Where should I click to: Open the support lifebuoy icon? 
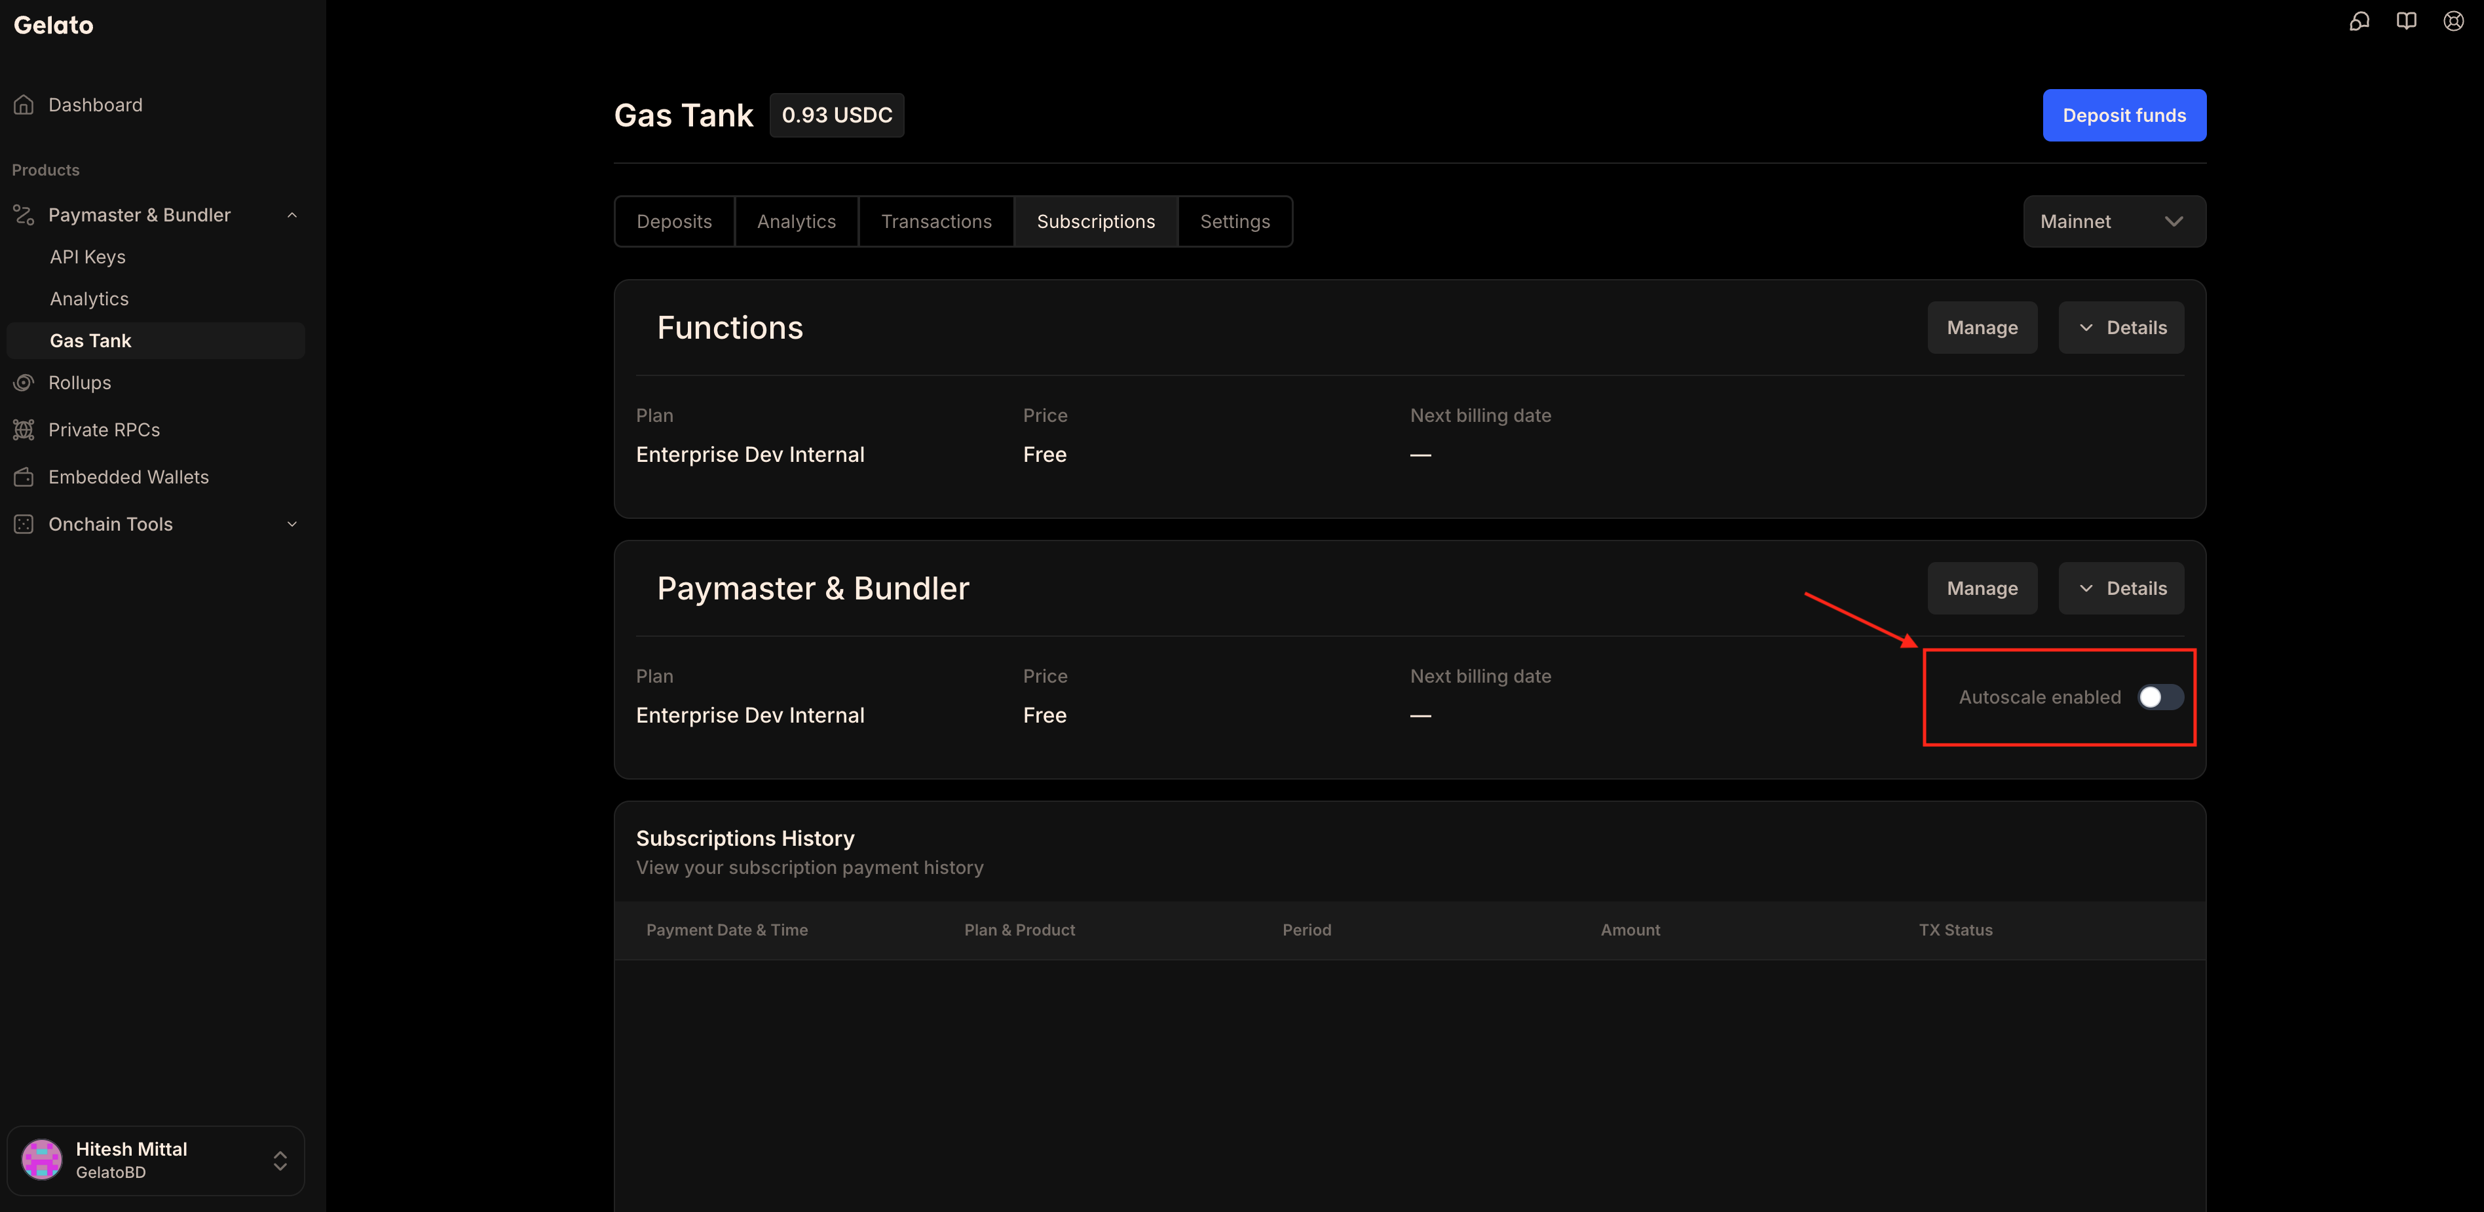(x=2453, y=21)
